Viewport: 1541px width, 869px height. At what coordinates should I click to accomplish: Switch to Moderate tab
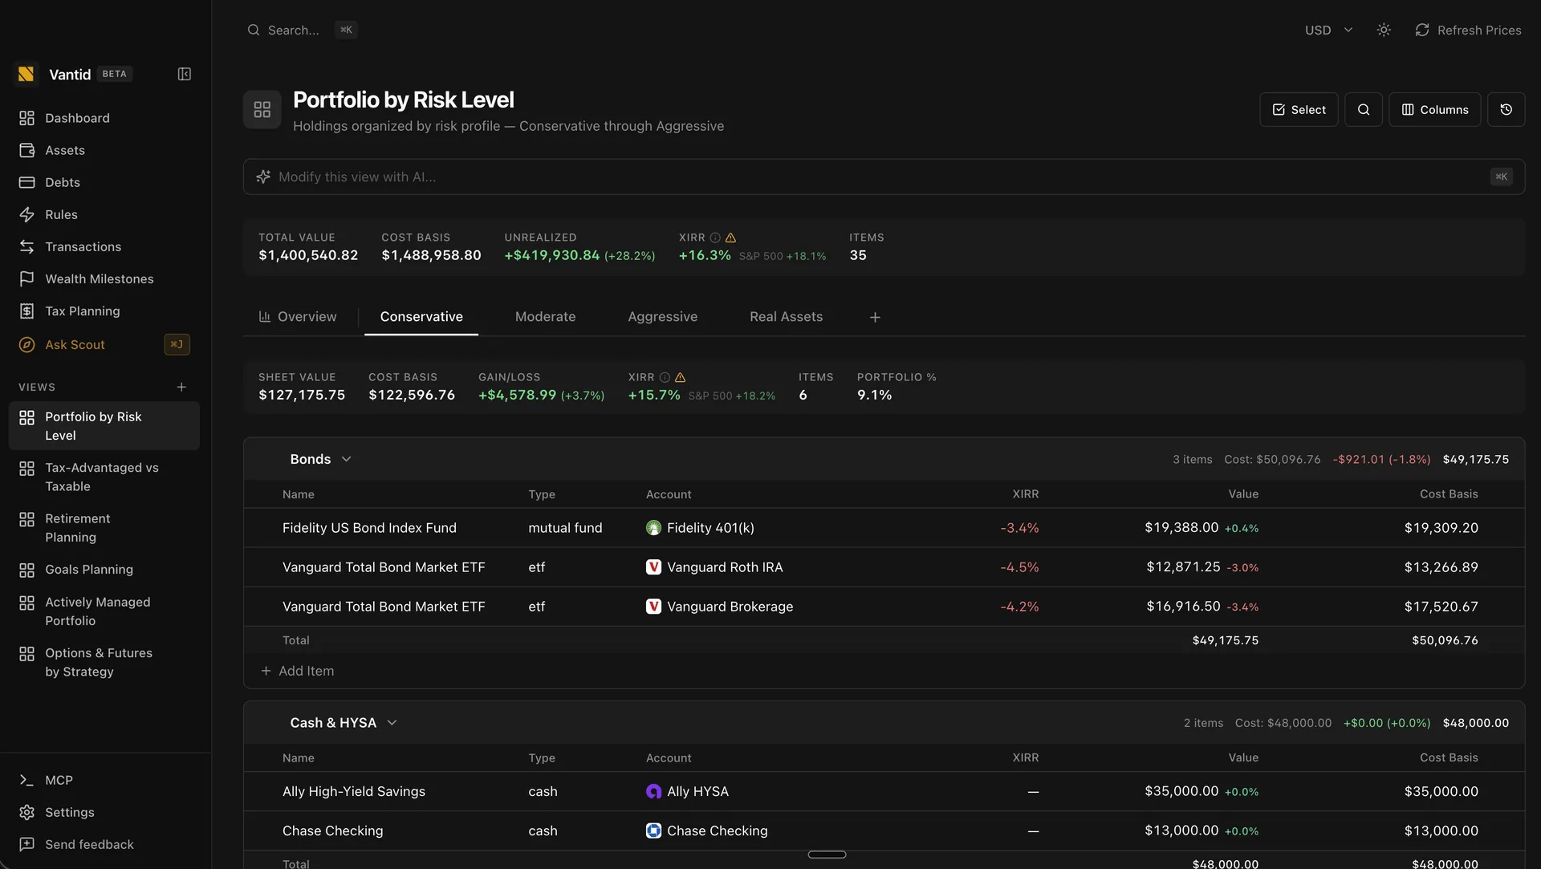pos(545,317)
